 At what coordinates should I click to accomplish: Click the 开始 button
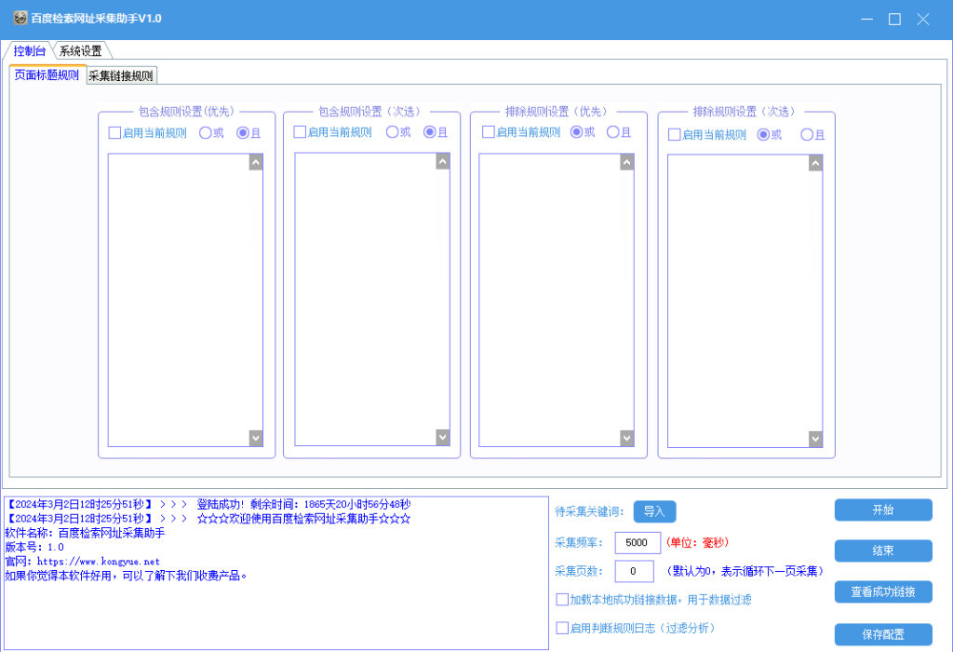point(883,510)
